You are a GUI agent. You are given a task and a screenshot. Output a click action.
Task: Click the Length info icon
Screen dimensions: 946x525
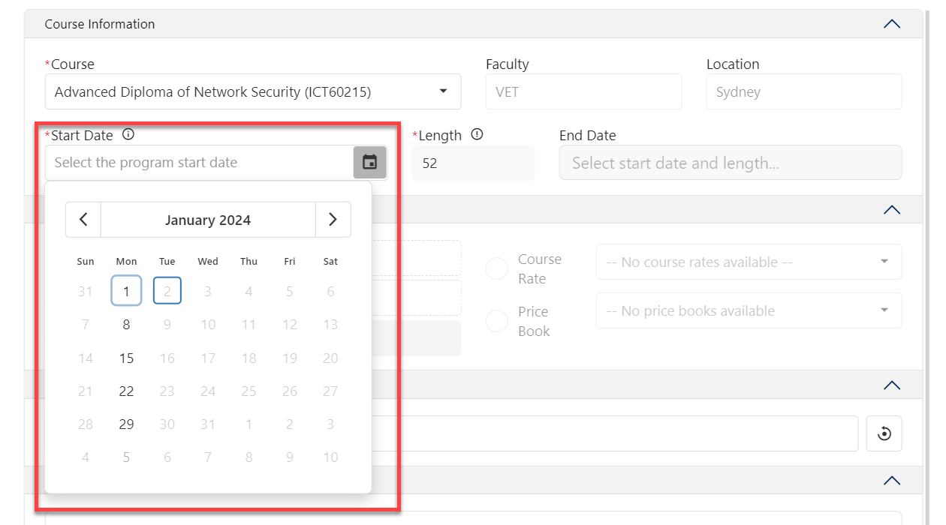pos(477,135)
